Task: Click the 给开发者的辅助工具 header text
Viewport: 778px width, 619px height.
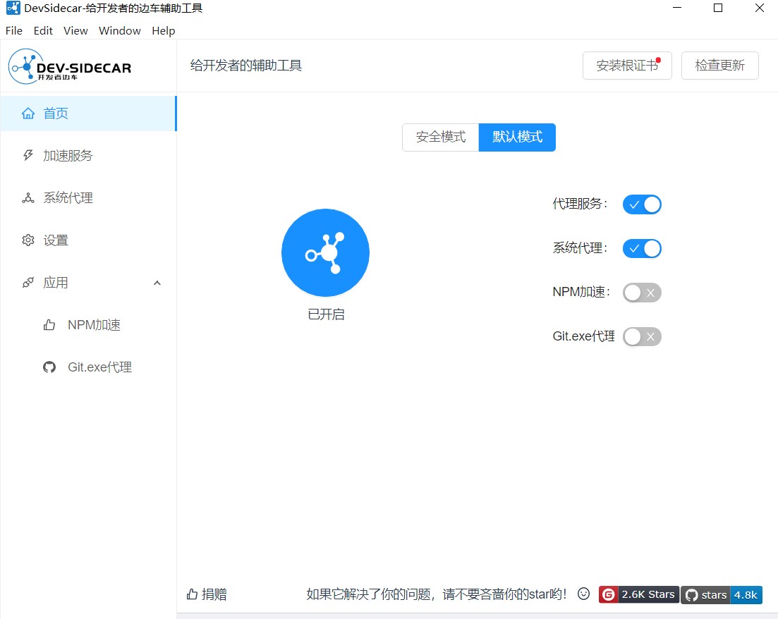Action: tap(246, 66)
